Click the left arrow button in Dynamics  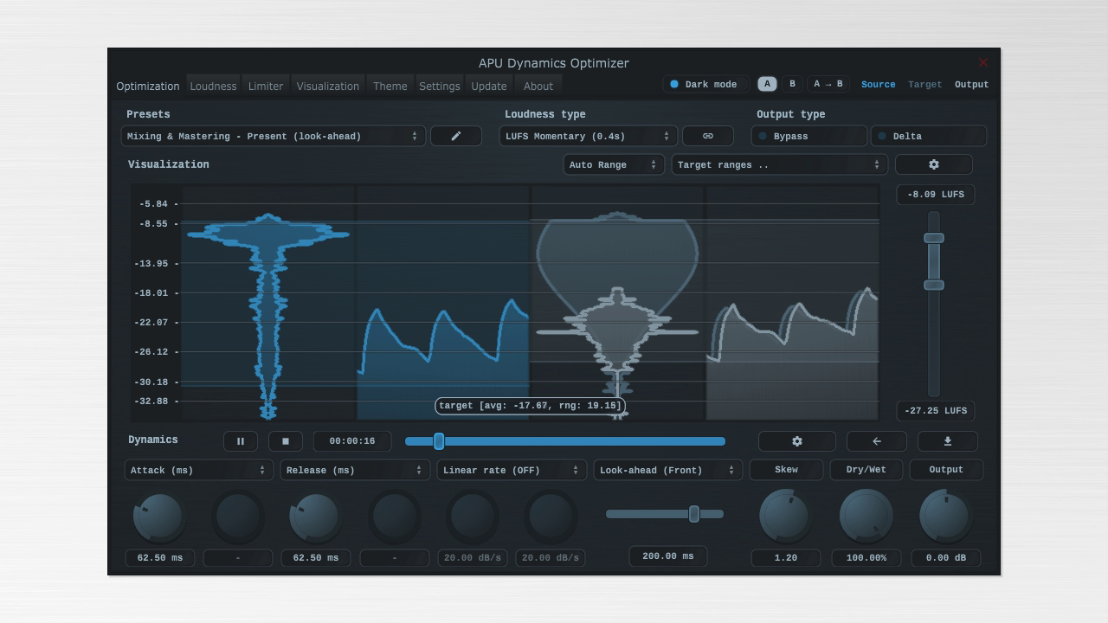point(877,441)
